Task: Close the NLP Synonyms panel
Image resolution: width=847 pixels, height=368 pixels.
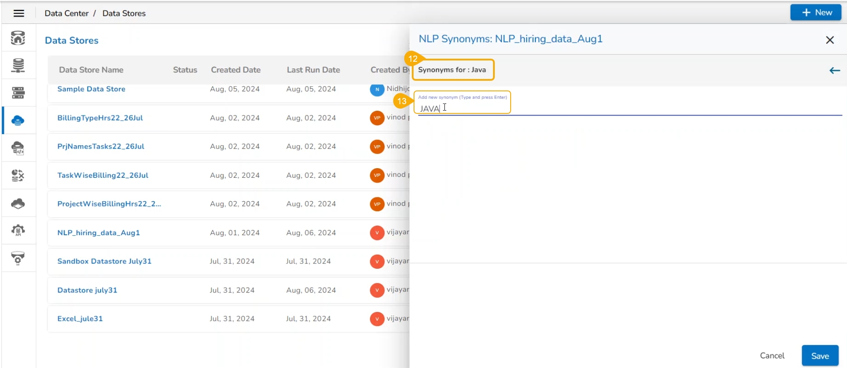Action: (x=830, y=40)
